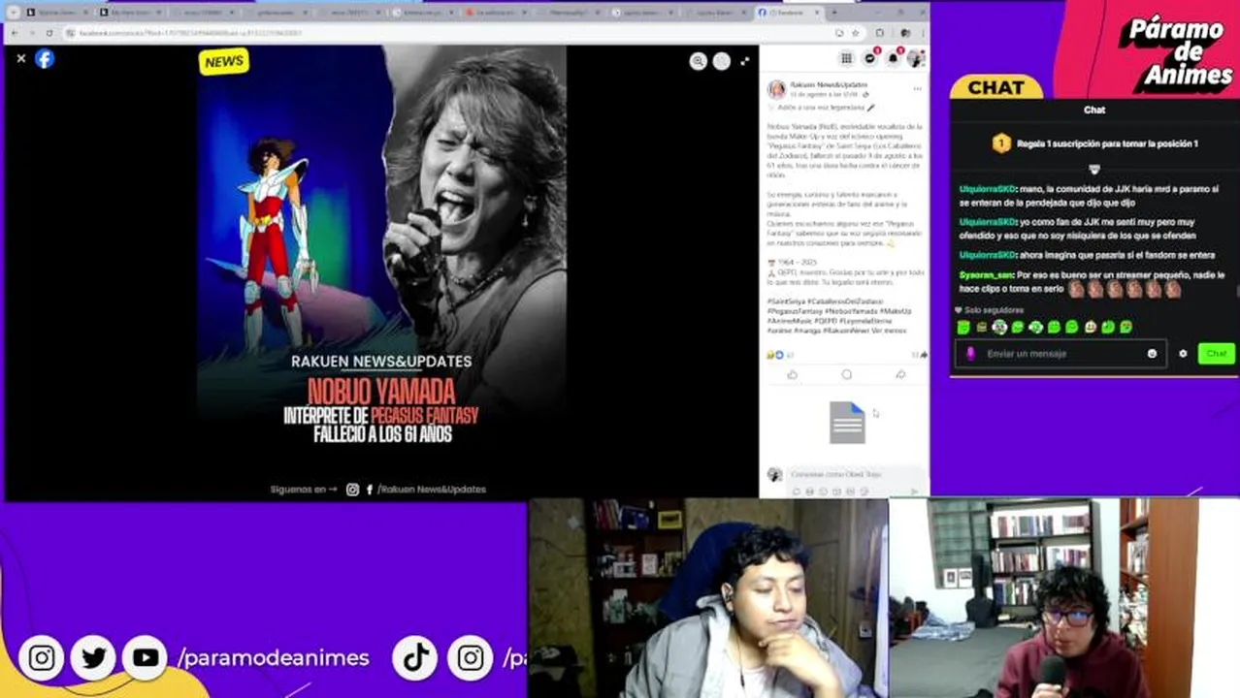Click Ver menos to collapse post text
This screenshot has width=1240, height=698.
tap(888, 331)
